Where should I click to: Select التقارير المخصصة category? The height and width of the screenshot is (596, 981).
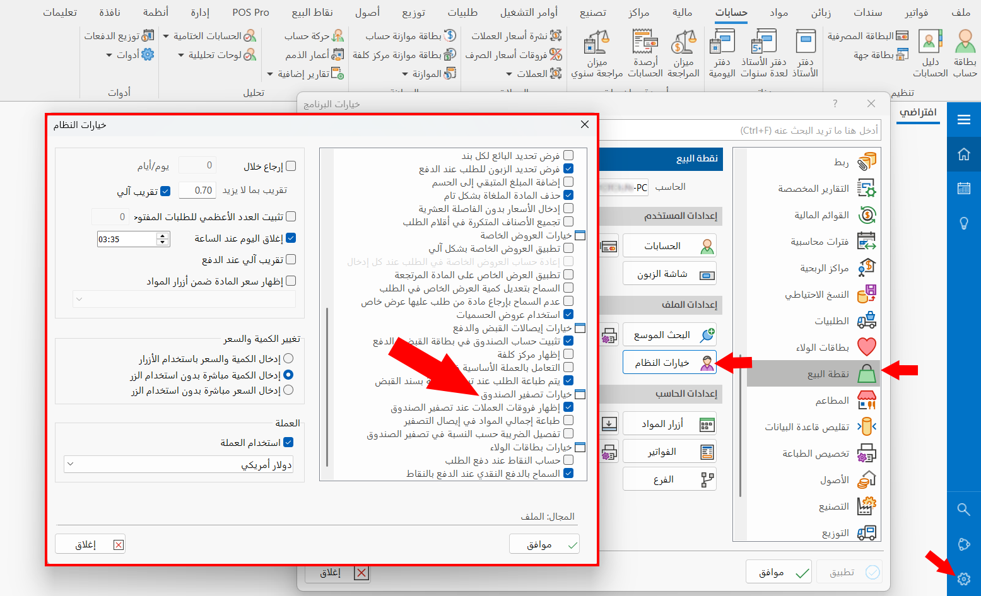pos(813,189)
